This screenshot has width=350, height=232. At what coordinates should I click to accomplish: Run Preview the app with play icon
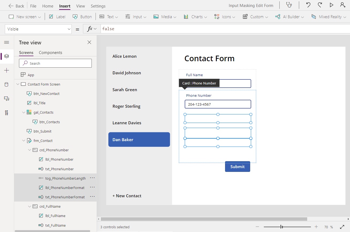(332, 5)
